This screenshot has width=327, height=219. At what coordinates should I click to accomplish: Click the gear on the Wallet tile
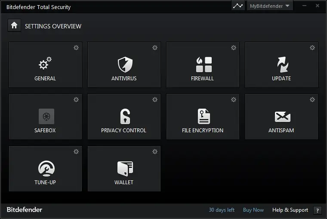[155, 152]
